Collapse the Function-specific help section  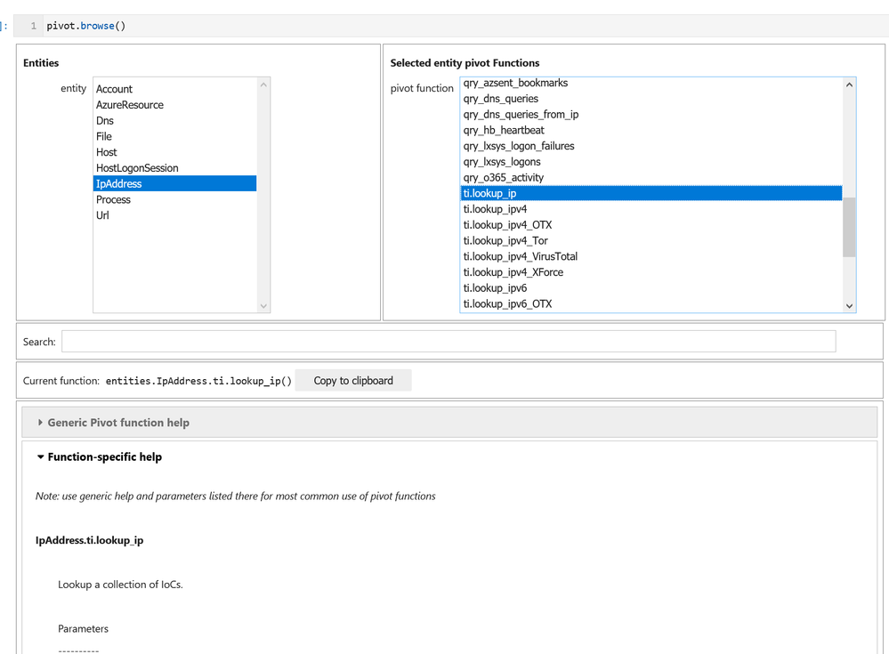point(99,456)
